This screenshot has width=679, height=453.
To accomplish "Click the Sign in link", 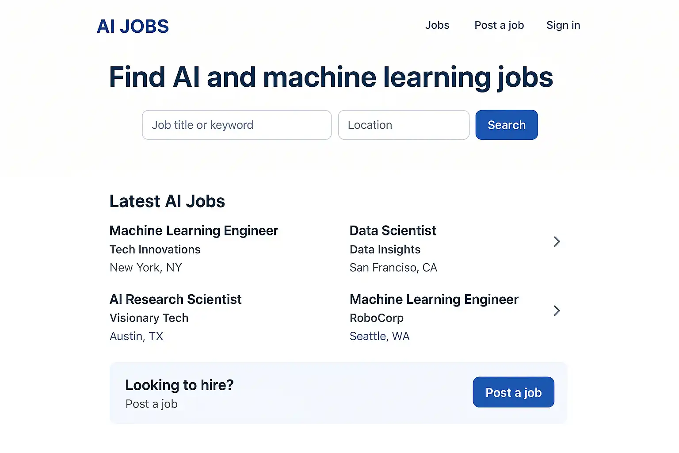I will (x=563, y=25).
